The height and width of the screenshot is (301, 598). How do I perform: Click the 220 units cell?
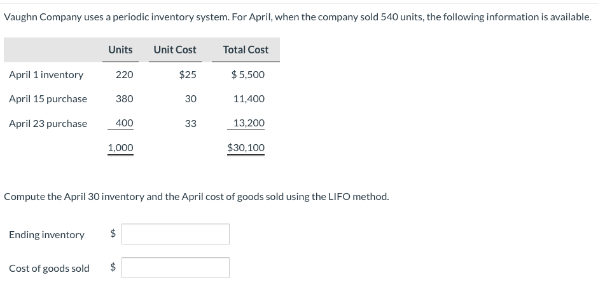[125, 75]
